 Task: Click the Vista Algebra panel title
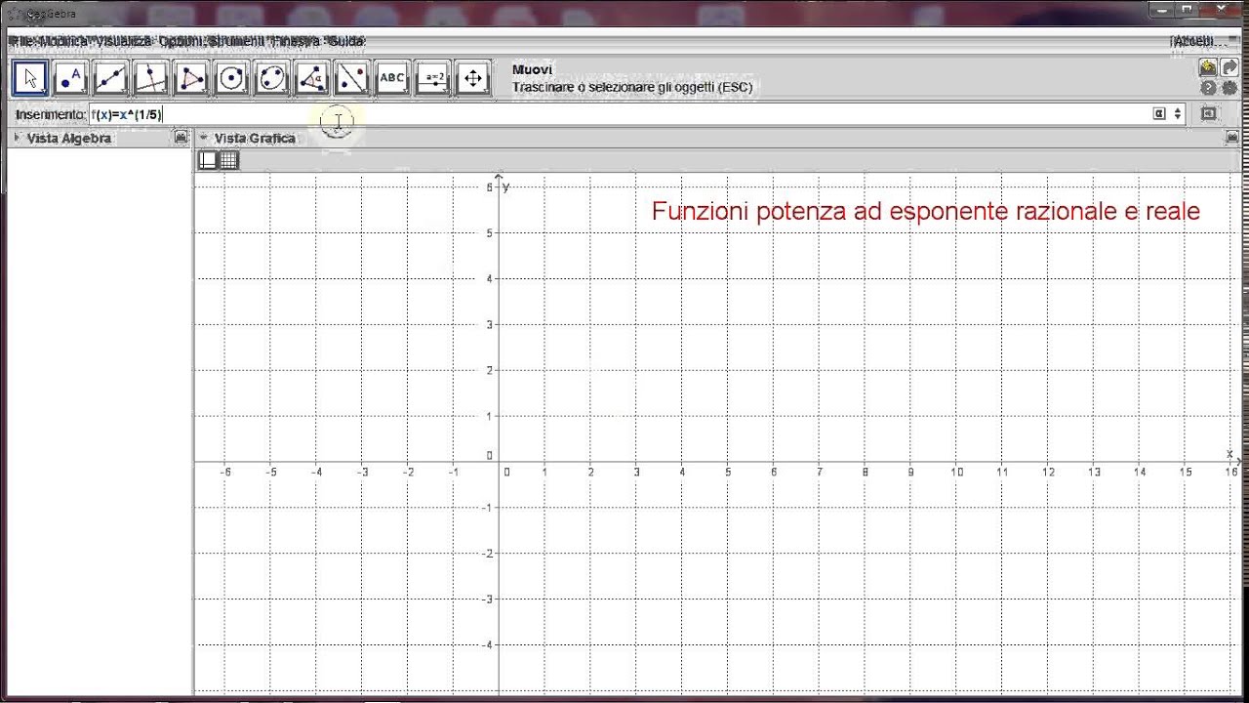pos(69,138)
